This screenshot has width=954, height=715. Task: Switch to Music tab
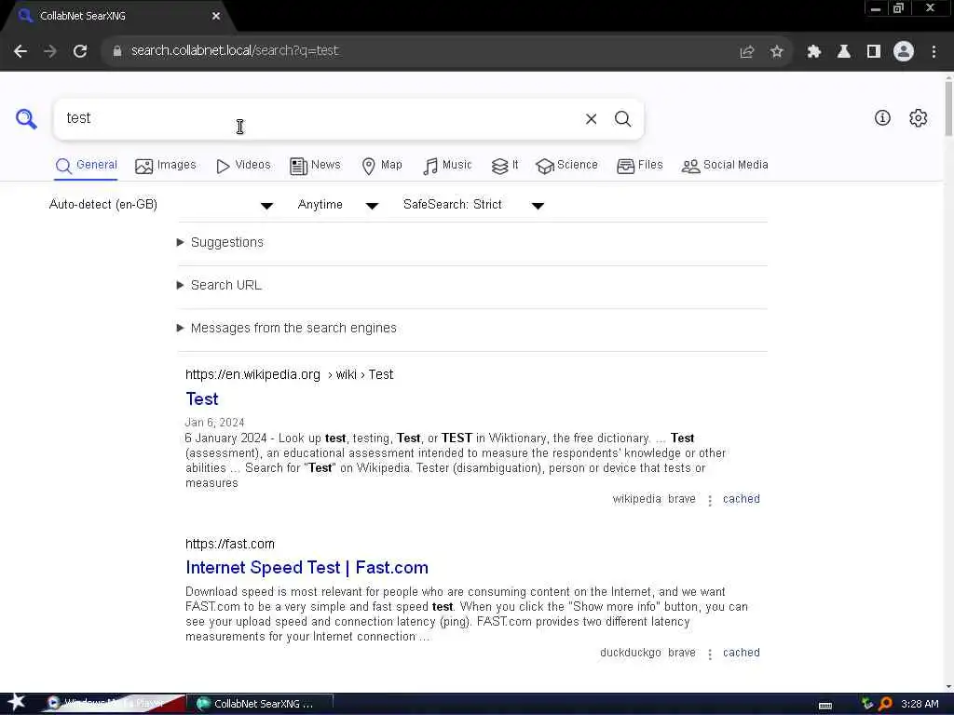click(447, 166)
